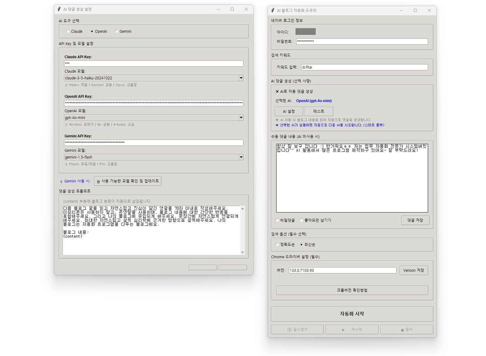Enable the secret comment checkbox
Image resolution: width=486 pixels, height=356 pixels.
coord(277,220)
